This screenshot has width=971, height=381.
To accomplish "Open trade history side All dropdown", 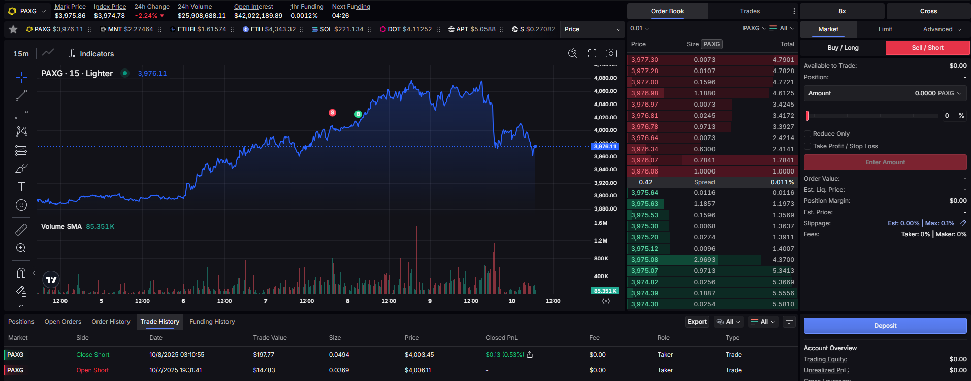I will 763,322.
